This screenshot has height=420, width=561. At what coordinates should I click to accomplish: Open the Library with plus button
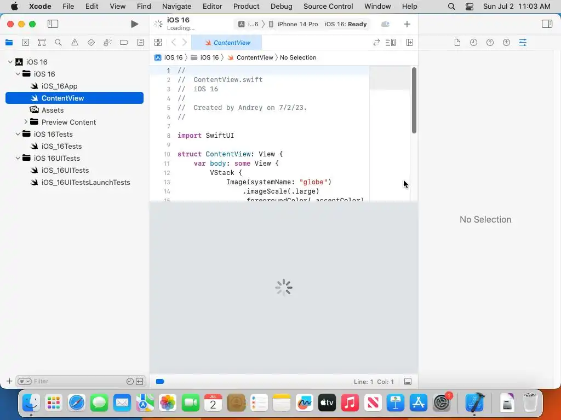407,24
